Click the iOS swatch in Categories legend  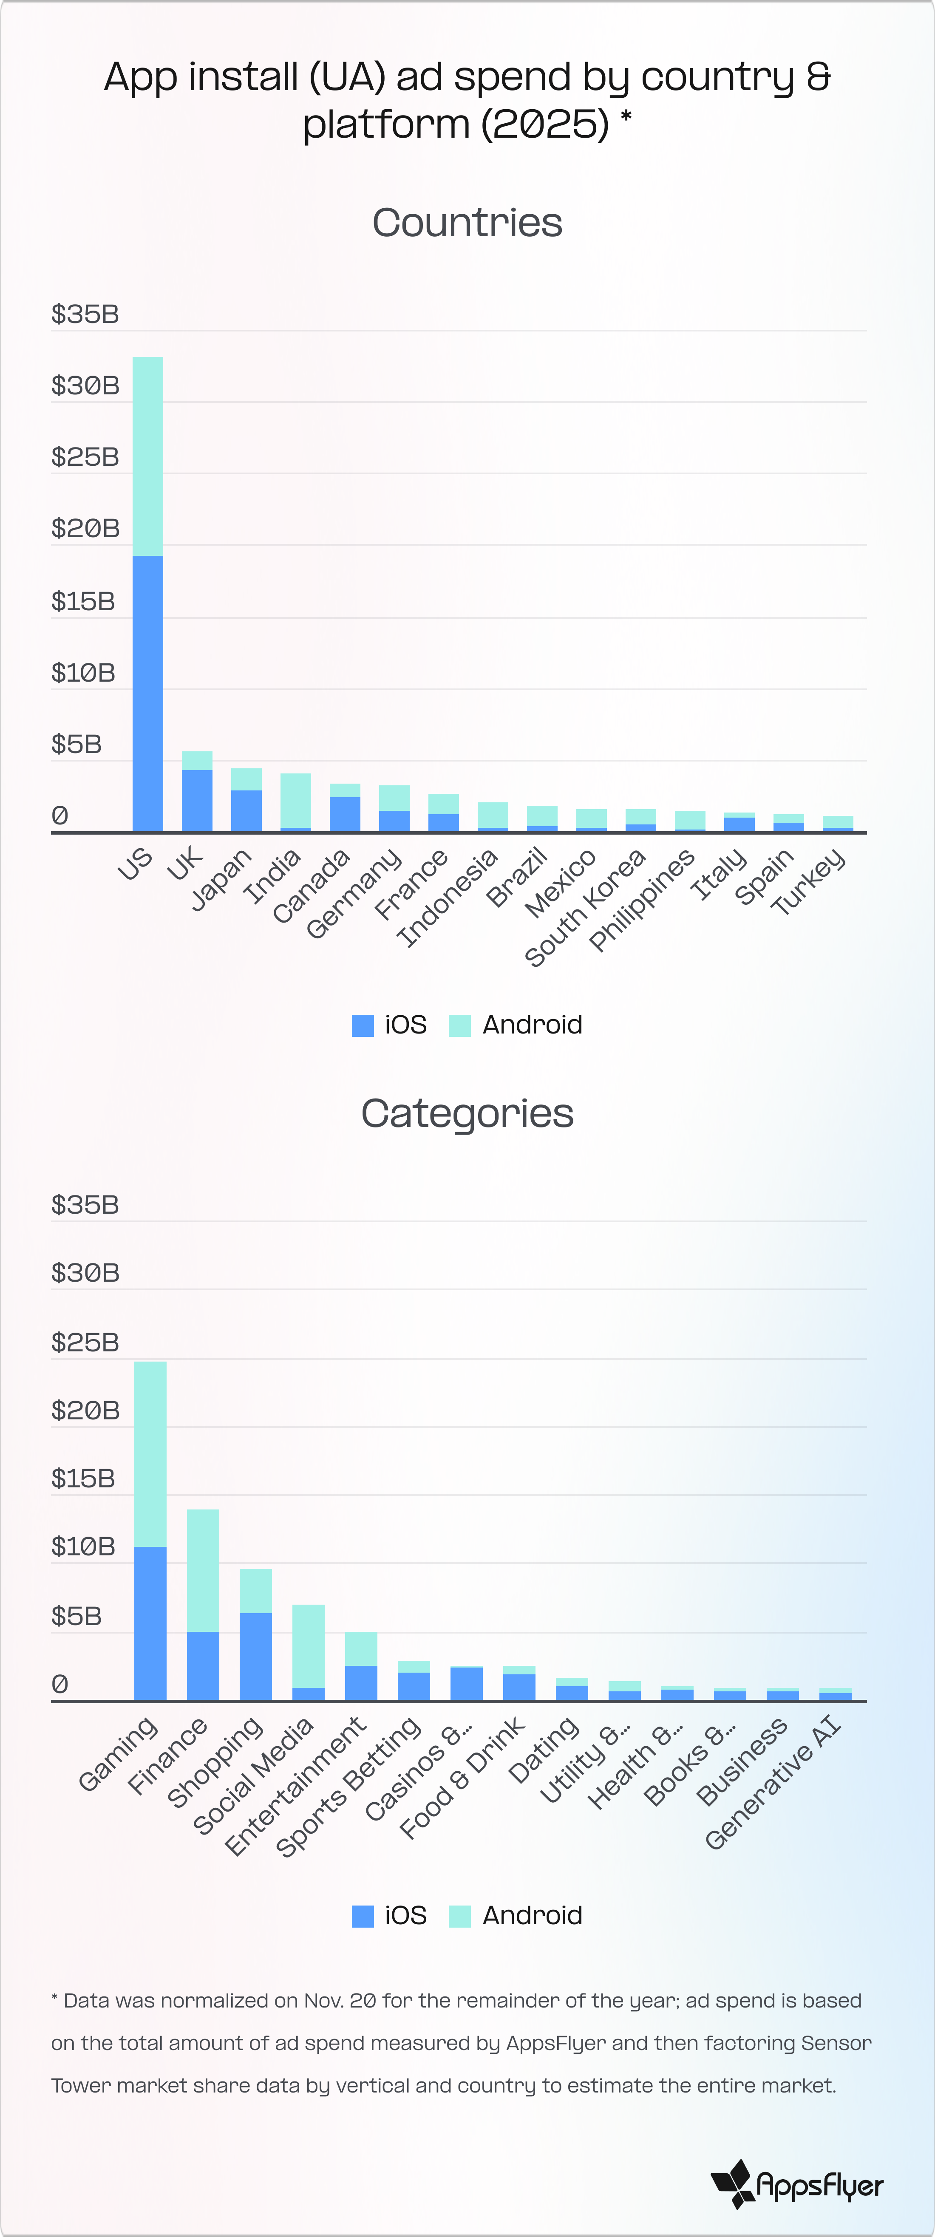coord(363,1916)
